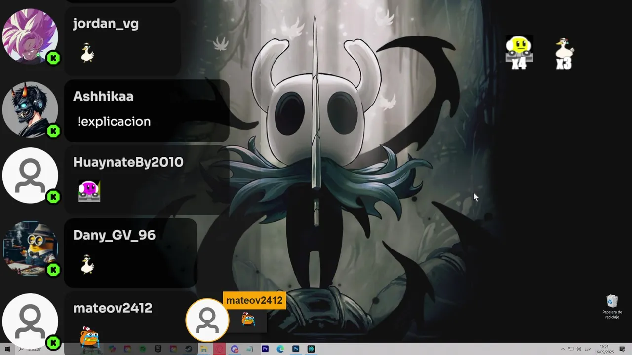This screenshot has width=632, height=355.
Task: Click the ESP input language indicator
Action: pos(588,349)
